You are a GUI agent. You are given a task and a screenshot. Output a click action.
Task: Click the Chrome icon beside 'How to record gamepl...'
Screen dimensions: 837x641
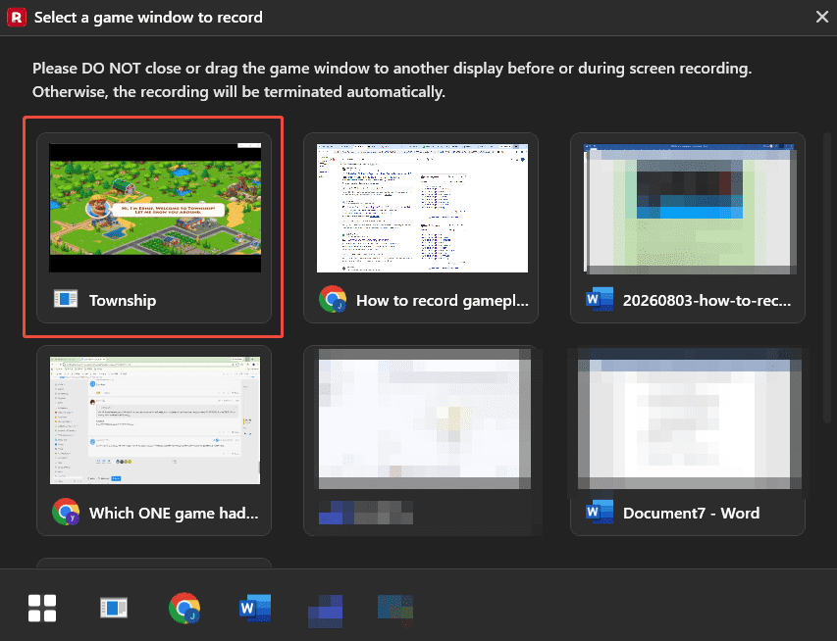pyautogui.click(x=333, y=299)
